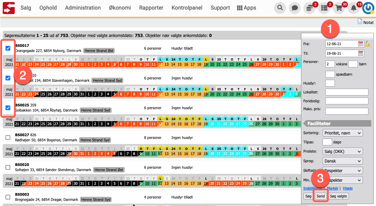Screen dimensions: 376x206
Task: Click the Henne Strand Syd tag on BS0027
Action: click(95, 140)
